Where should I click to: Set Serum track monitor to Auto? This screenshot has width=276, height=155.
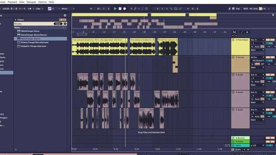(x=257, y=64)
